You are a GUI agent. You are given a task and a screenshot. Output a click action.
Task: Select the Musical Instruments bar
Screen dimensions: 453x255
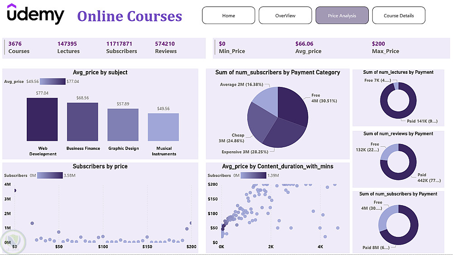[x=163, y=127]
